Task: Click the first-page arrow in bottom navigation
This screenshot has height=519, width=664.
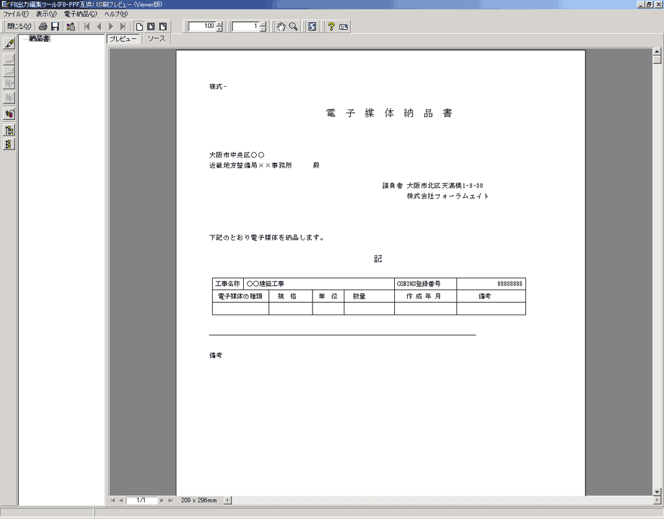Action: pyautogui.click(x=113, y=500)
